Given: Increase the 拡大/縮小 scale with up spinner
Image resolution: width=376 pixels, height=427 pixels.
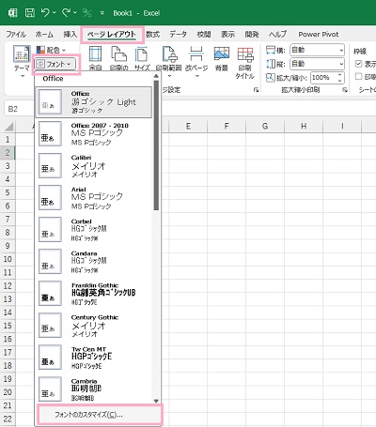Looking at the screenshot, I should tap(340, 75).
